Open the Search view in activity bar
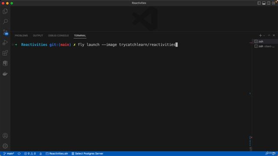The height and width of the screenshot is (156, 278). [5, 22]
